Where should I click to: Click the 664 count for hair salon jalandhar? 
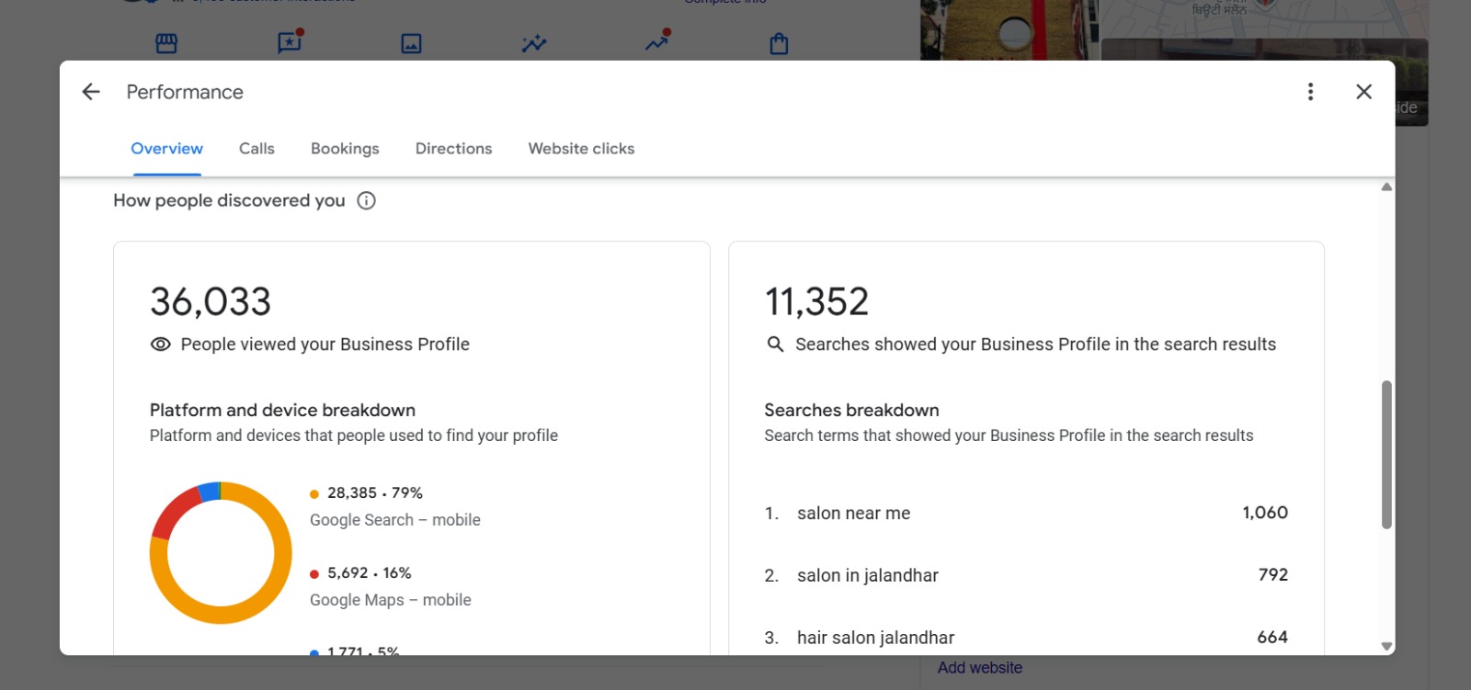click(x=1272, y=638)
